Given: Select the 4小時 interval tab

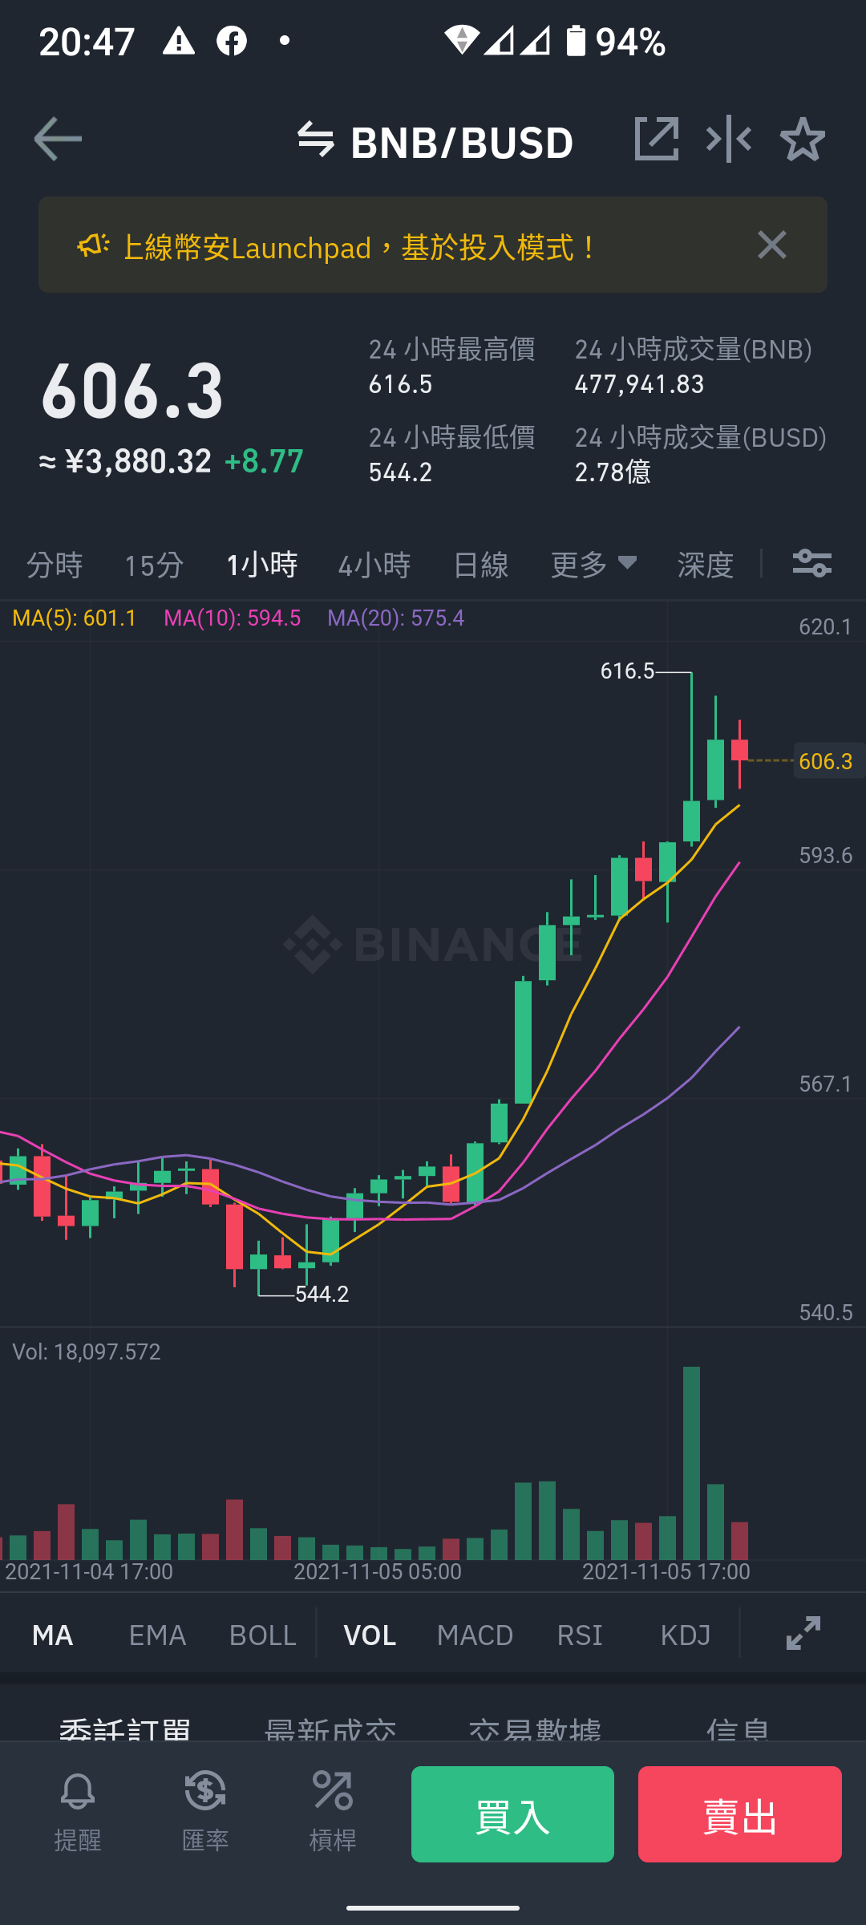Looking at the screenshot, I should (374, 565).
